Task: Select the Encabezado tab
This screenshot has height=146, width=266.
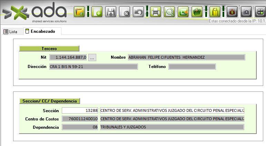Action: point(42,31)
